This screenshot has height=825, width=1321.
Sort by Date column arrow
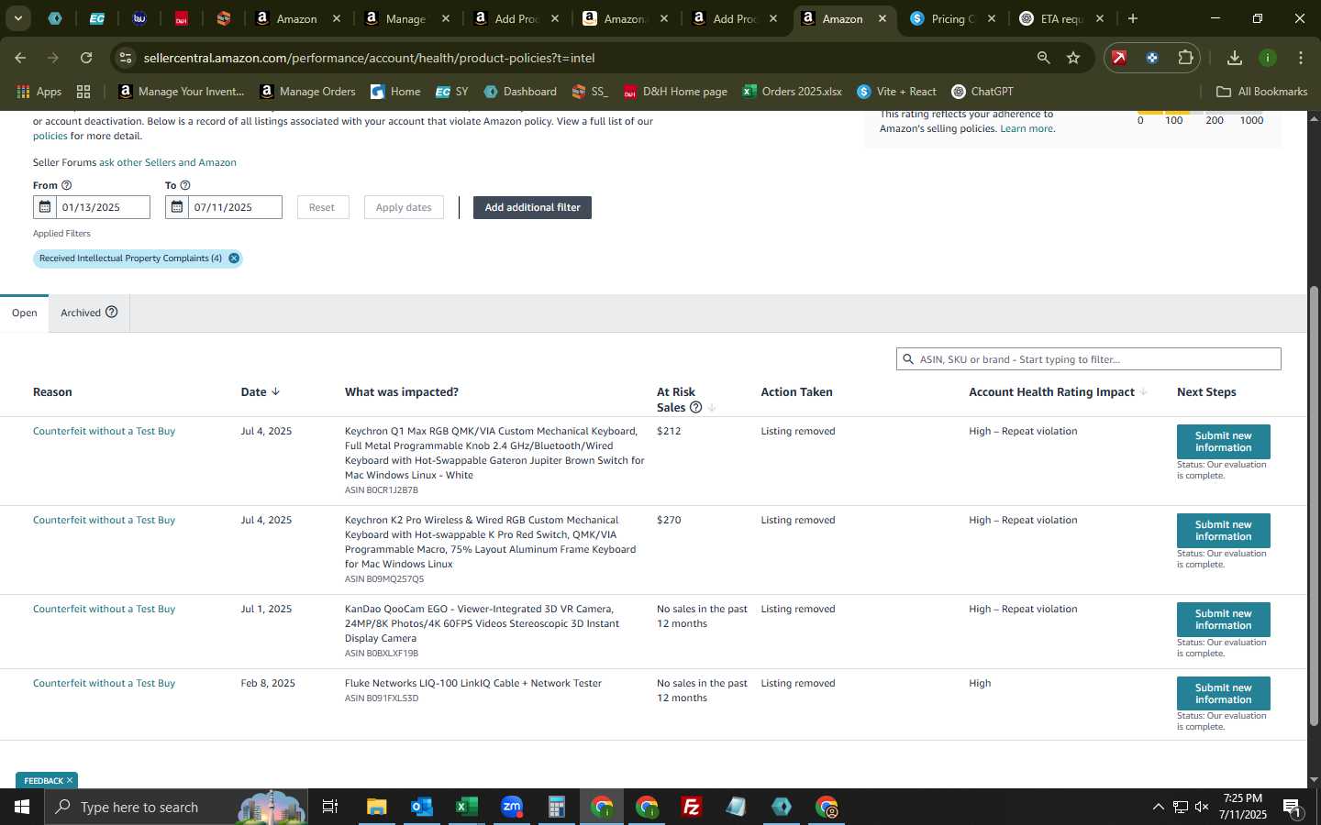pos(275,392)
